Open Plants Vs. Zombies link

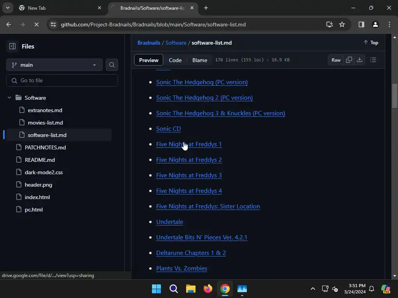coord(182,268)
